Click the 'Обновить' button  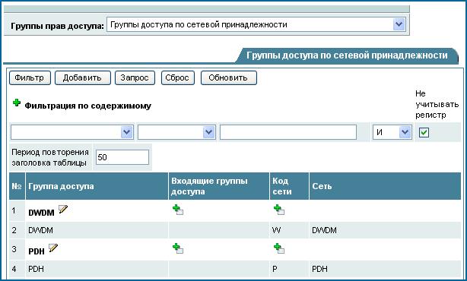(228, 78)
